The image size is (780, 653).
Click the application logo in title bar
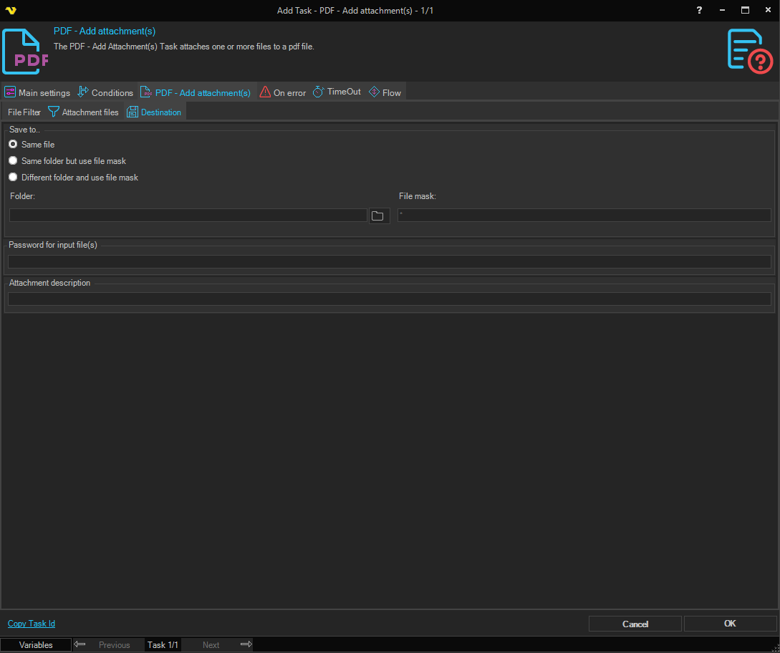10,10
